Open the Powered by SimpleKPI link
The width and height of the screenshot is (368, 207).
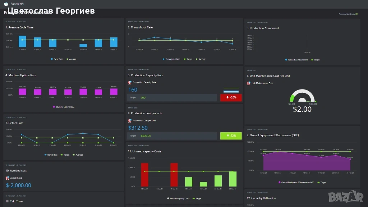(348, 14)
